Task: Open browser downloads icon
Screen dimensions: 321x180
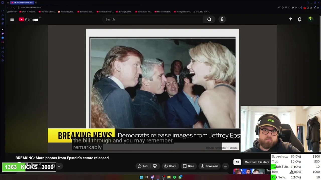Action: pyautogui.click(x=314, y=7)
